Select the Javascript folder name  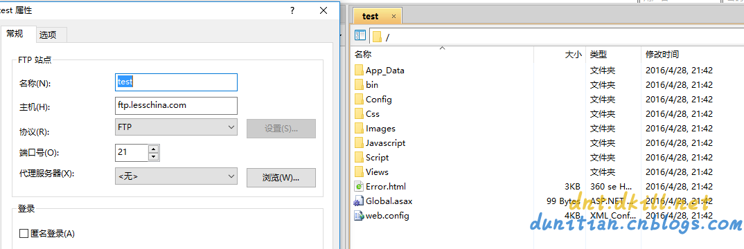385,143
